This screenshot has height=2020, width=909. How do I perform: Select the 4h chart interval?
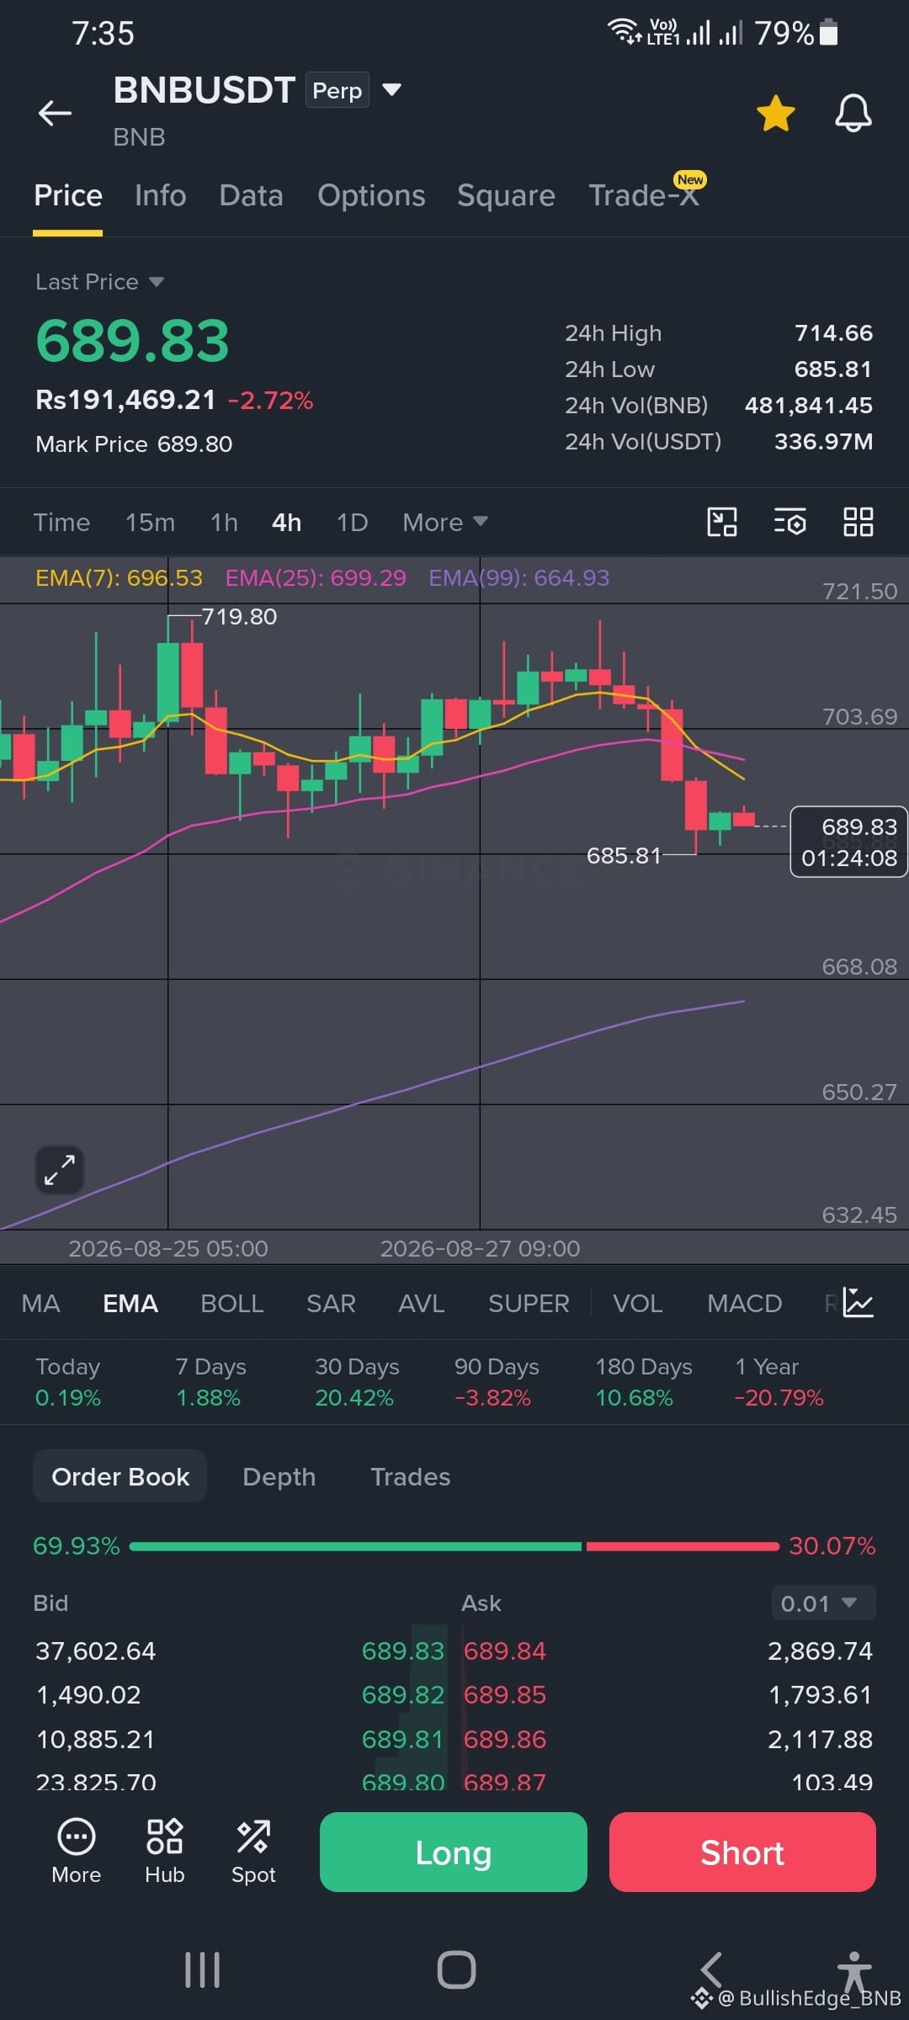286,522
